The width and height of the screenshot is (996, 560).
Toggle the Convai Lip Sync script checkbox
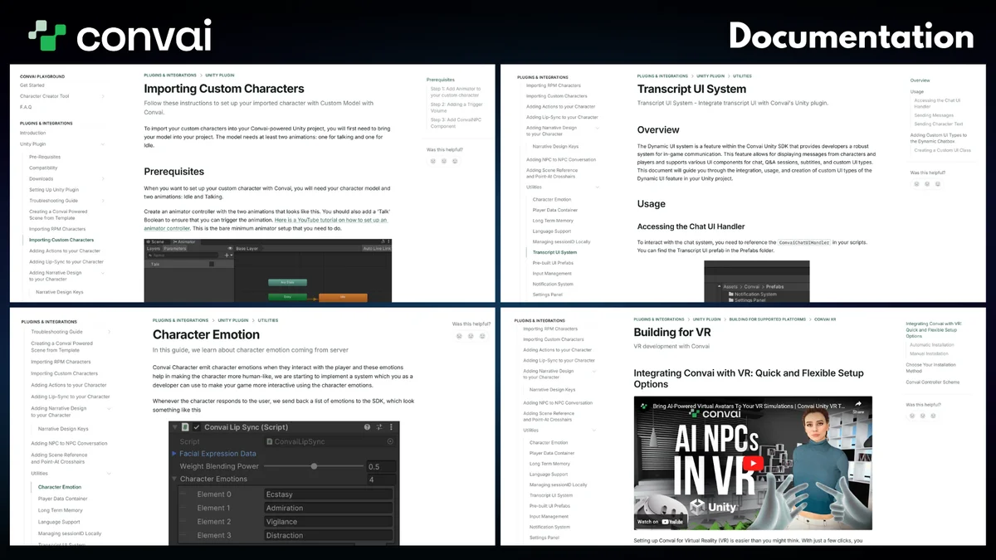[197, 427]
